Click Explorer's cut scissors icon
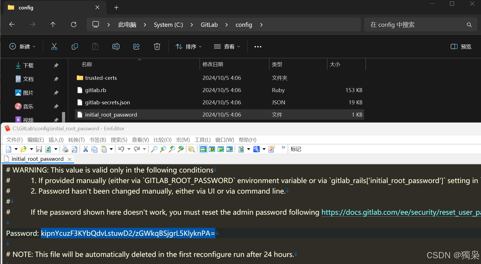 tap(54, 46)
